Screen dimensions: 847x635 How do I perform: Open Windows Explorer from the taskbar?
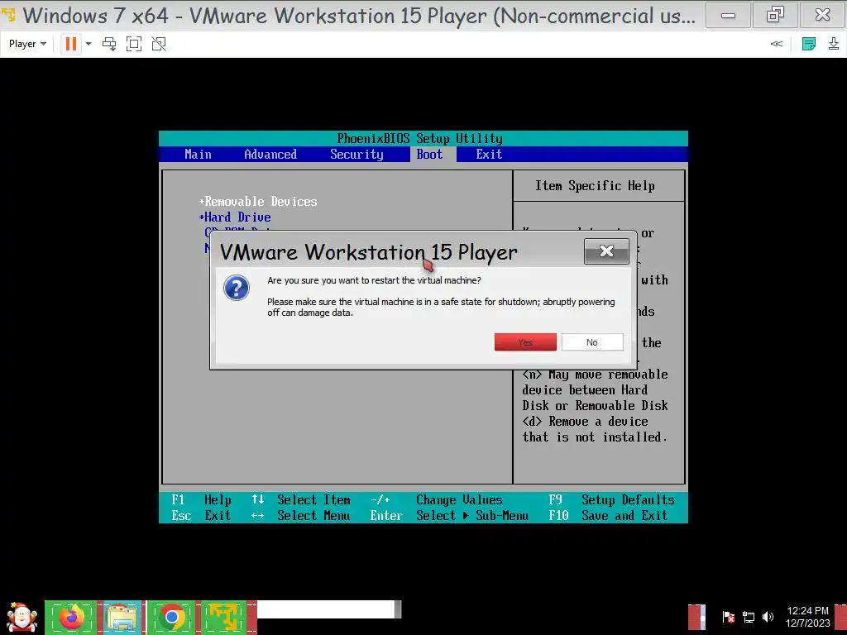121,617
